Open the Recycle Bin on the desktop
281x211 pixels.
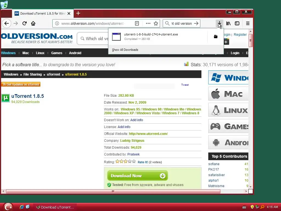(4, 4)
